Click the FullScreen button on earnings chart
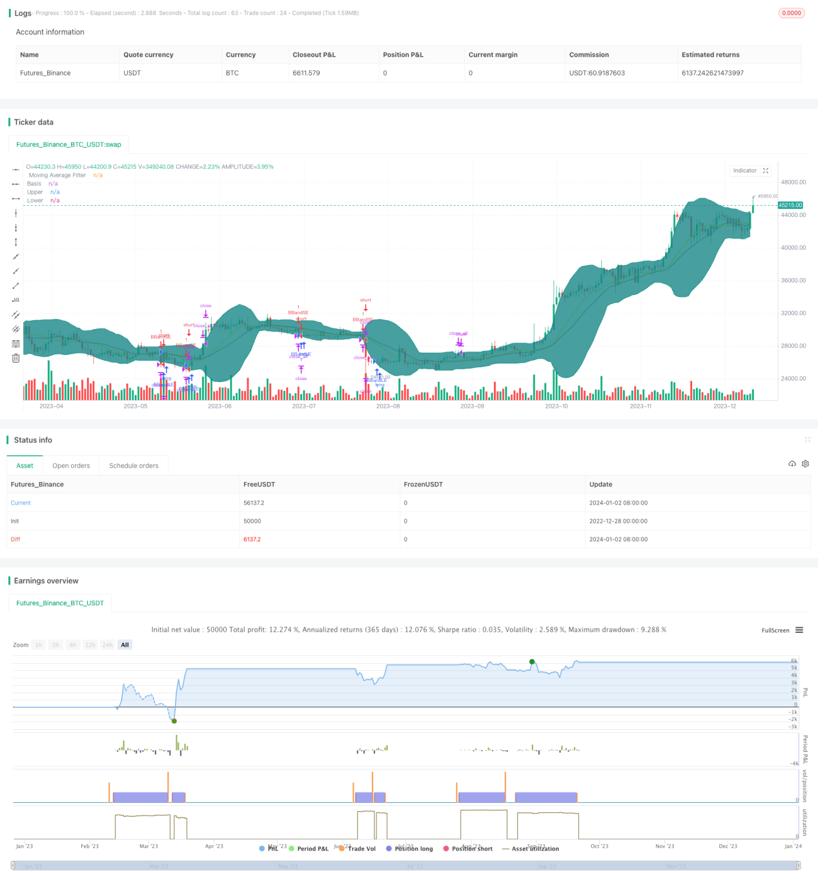The image size is (818, 884). [x=775, y=630]
